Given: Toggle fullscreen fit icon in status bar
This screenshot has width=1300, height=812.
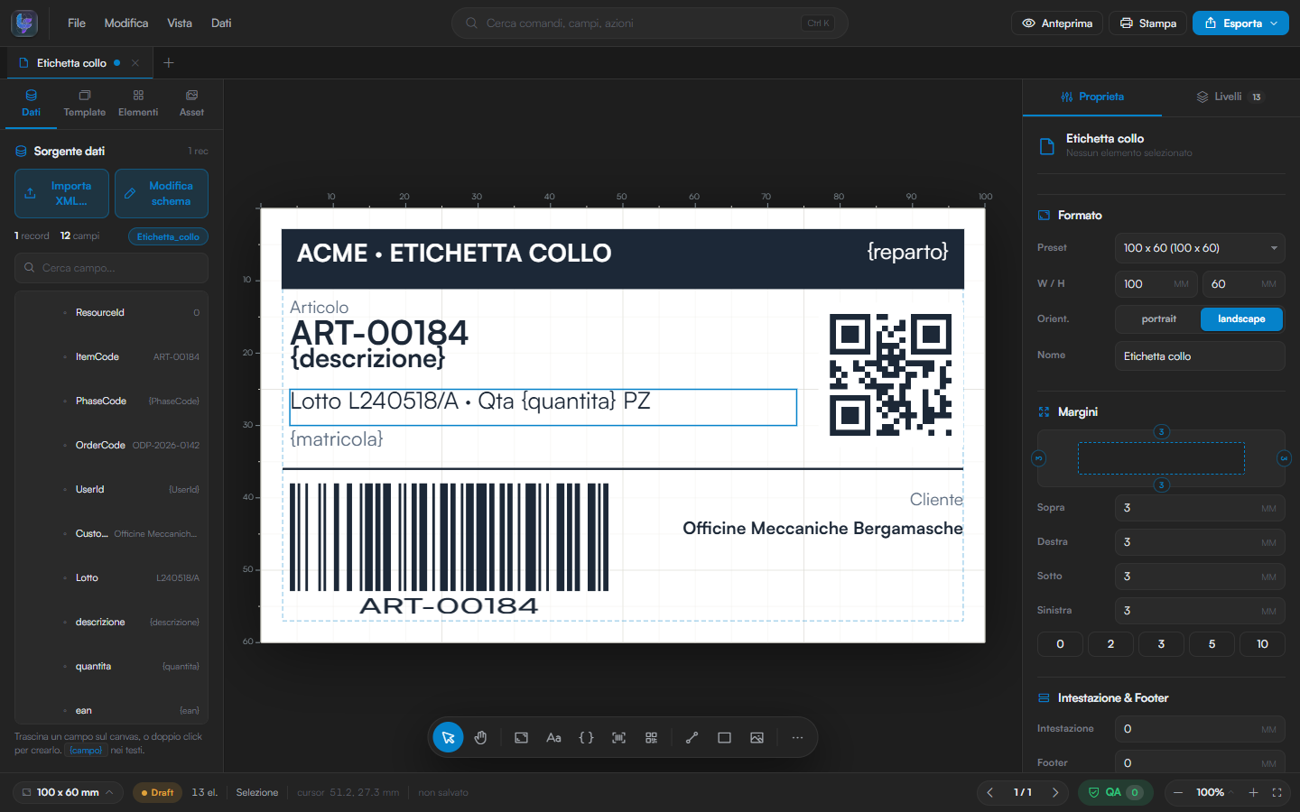Looking at the screenshot, I should click(1277, 792).
